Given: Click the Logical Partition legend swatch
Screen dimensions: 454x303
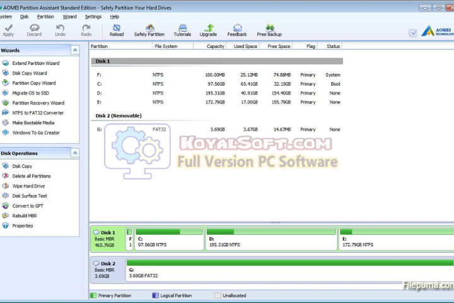Looking at the screenshot, I should click(156, 295).
